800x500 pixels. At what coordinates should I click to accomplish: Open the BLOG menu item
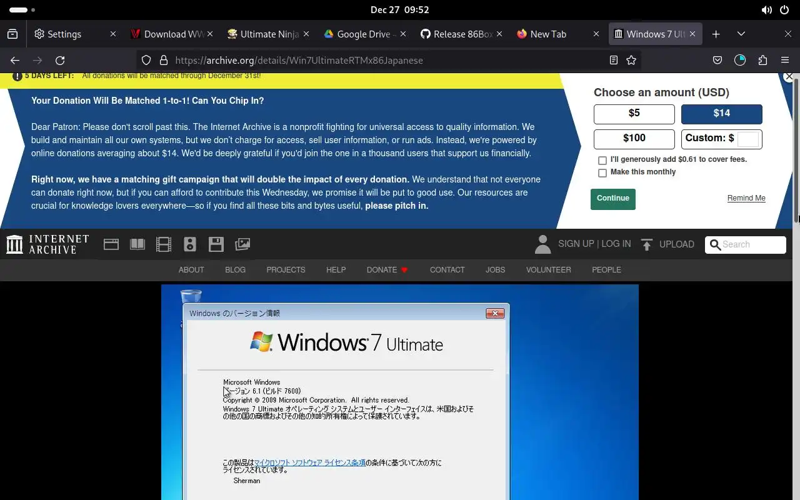click(x=235, y=270)
